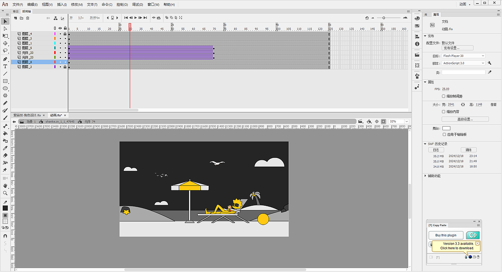The width and height of the screenshot is (502, 272).
Task: Toggle lock on layer 图层_4
Action: click(65, 34)
